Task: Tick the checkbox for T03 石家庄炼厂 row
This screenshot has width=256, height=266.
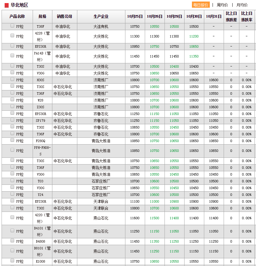Action: [12, 181]
